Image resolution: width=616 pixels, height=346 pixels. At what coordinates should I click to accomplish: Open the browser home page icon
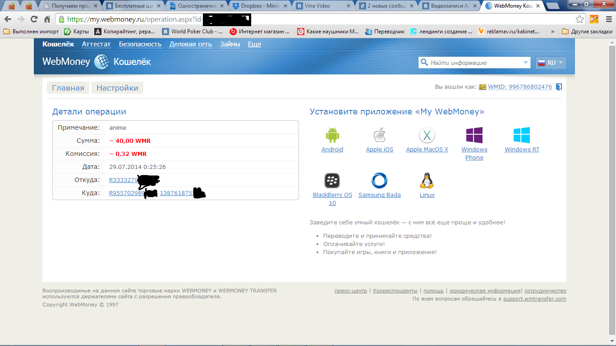click(x=47, y=19)
